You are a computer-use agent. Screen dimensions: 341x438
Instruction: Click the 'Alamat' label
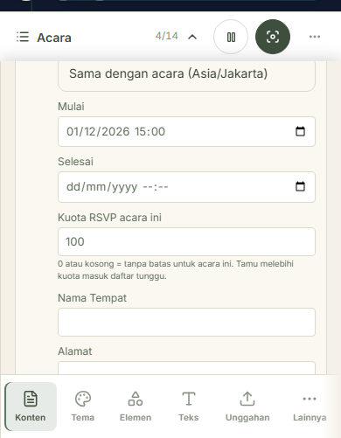(75, 351)
